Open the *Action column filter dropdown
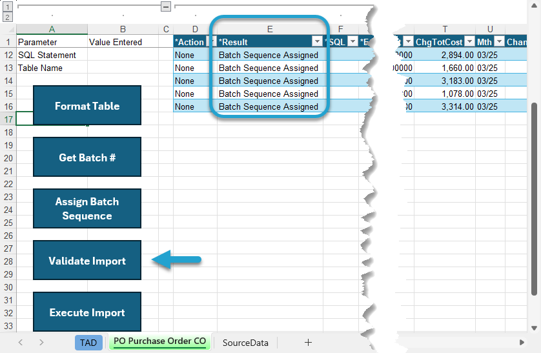 [x=211, y=42]
